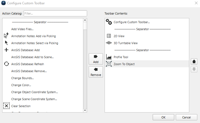
Task: Move selected item up with arrow button
Action: point(194,61)
